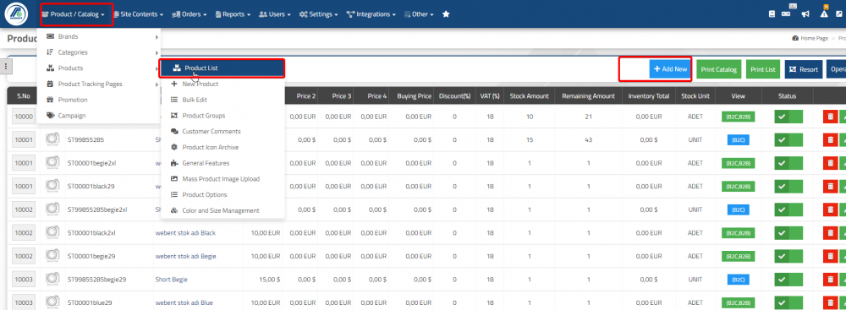The height and width of the screenshot is (310, 846).
Task: Toggle status checkmark for S.No 10000 row
Action: click(x=788, y=117)
